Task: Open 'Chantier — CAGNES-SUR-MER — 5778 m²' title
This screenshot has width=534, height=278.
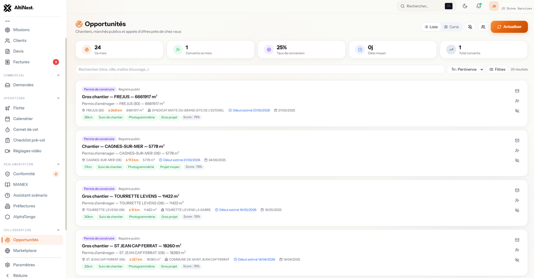Action: point(123,146)
